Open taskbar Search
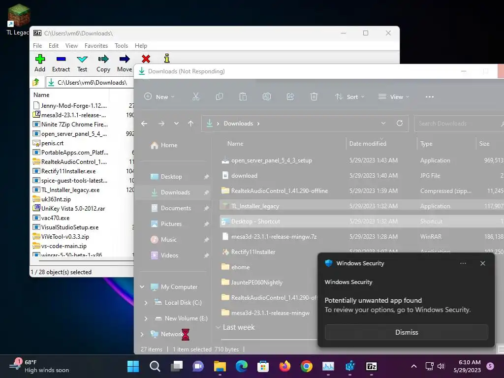This screenshot has height=378, width=504. click(155, 366)
